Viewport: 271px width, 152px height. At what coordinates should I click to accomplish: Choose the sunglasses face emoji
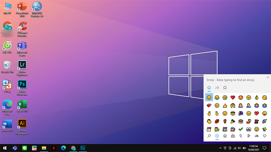[233, 113]
